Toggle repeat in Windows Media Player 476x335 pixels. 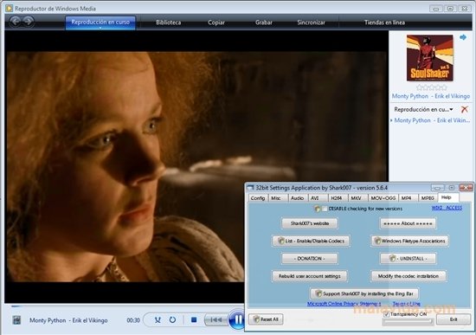coord(172,319)
